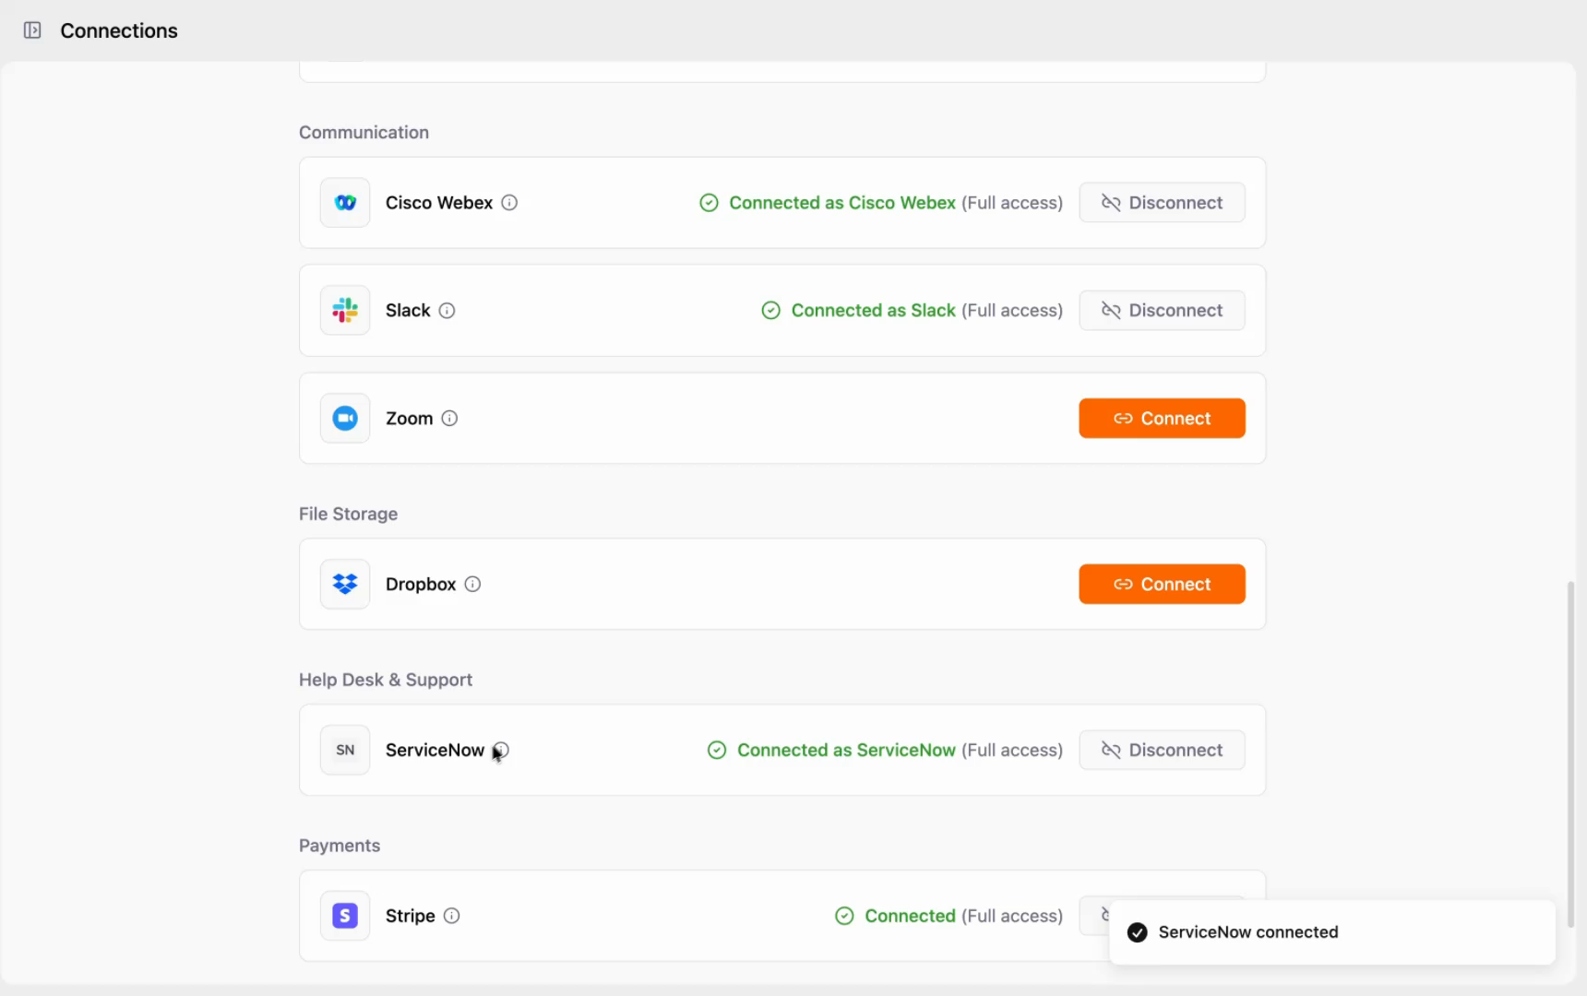Click the File Storage section heading
Screen dimensions: 1587x996
click(348, 514)
